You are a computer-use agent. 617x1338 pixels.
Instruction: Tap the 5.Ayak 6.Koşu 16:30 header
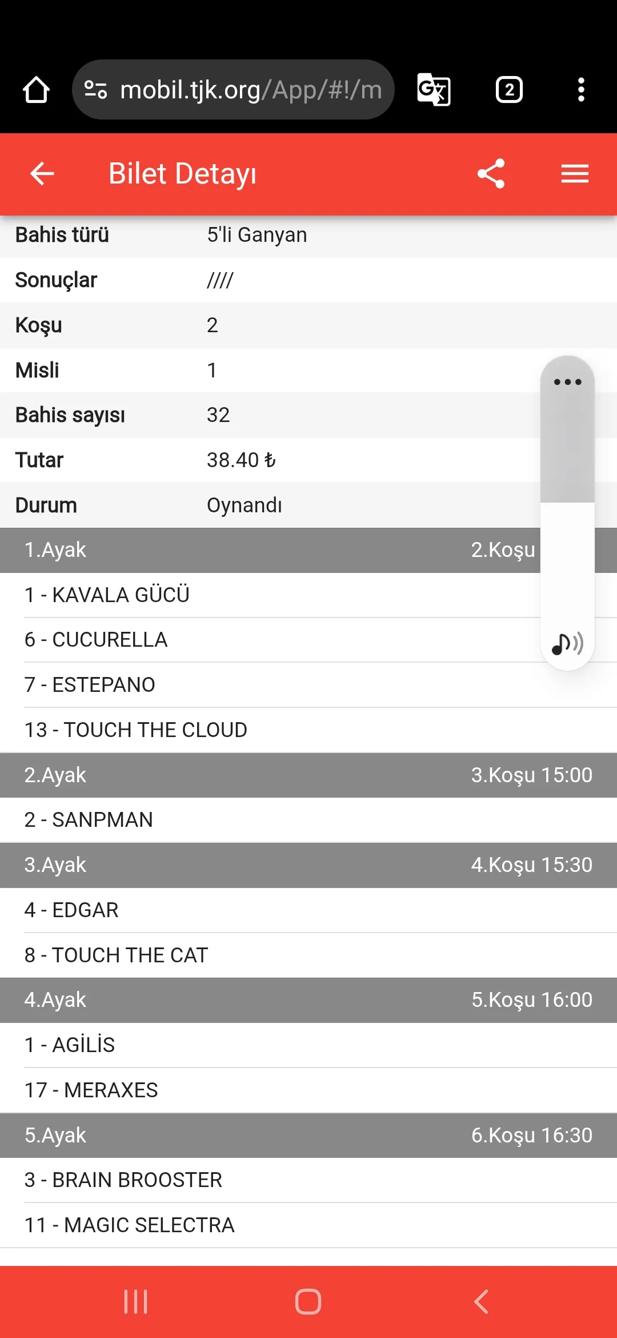click(308, 1136)
